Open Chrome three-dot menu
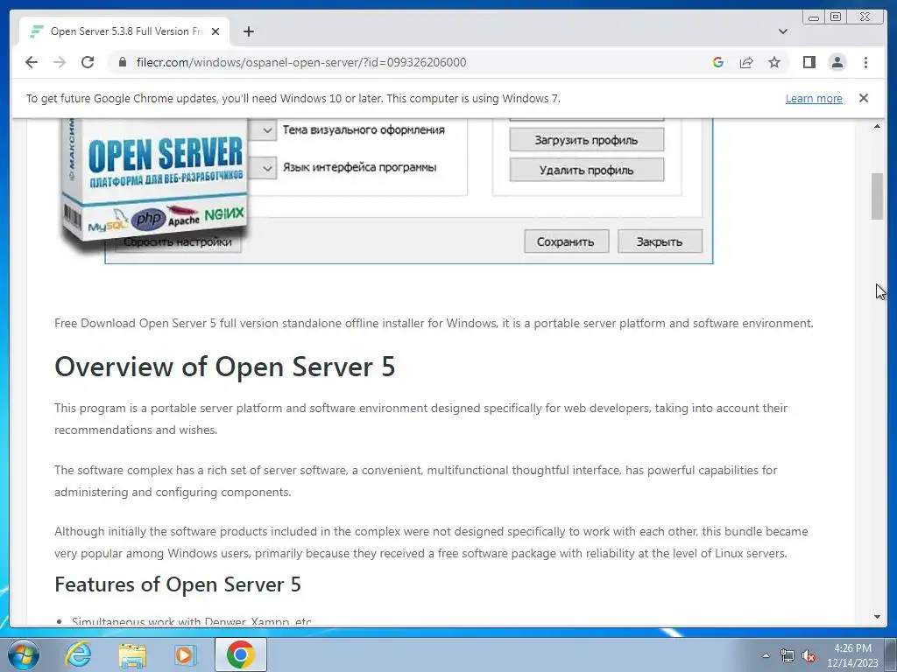Viewport: 897px width, 672px height. [x=865, y=62]
